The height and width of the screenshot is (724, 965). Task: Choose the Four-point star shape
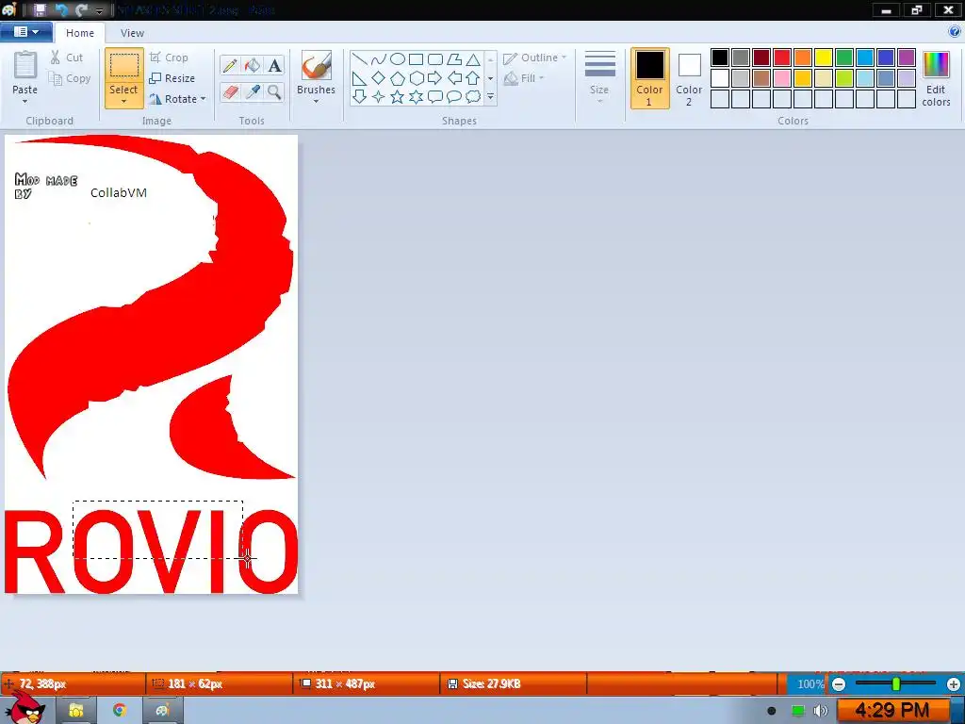379,97
